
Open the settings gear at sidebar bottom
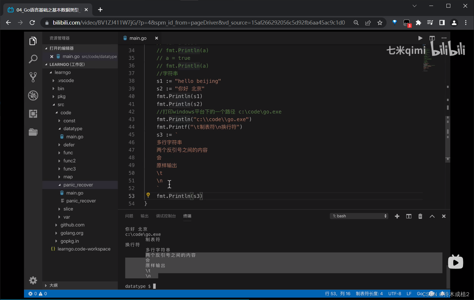click(33, 280)
